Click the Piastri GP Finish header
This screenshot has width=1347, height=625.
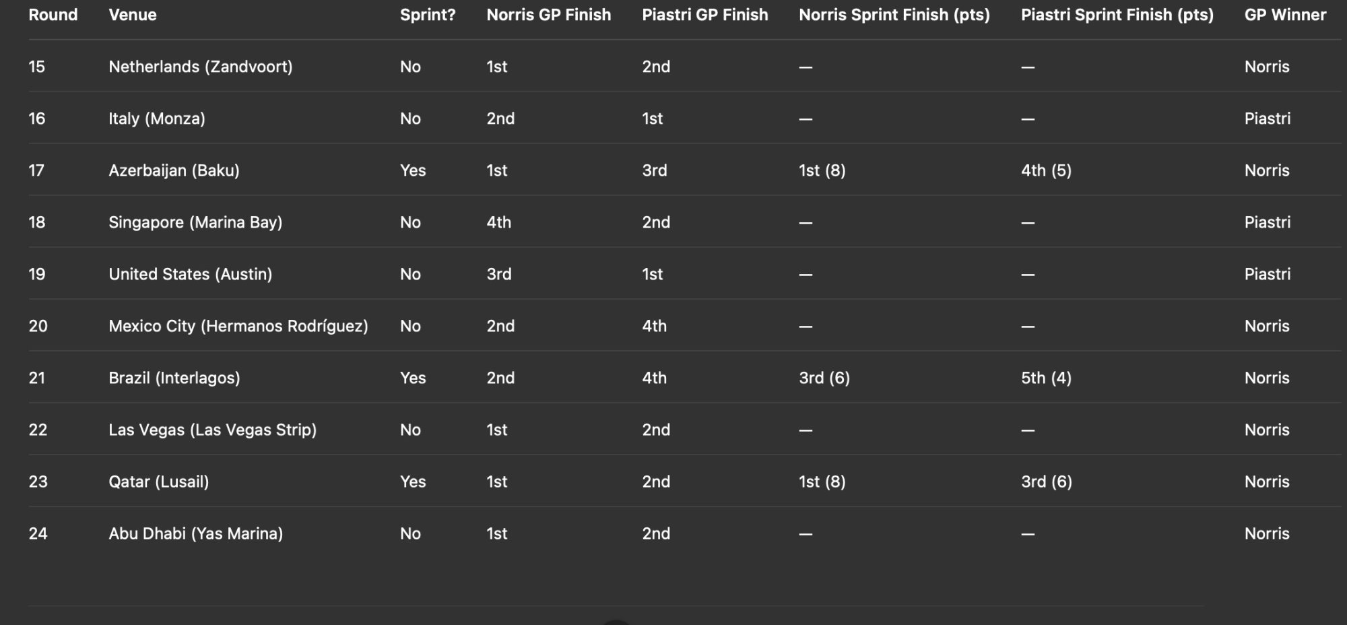click(x=704, y=15)
